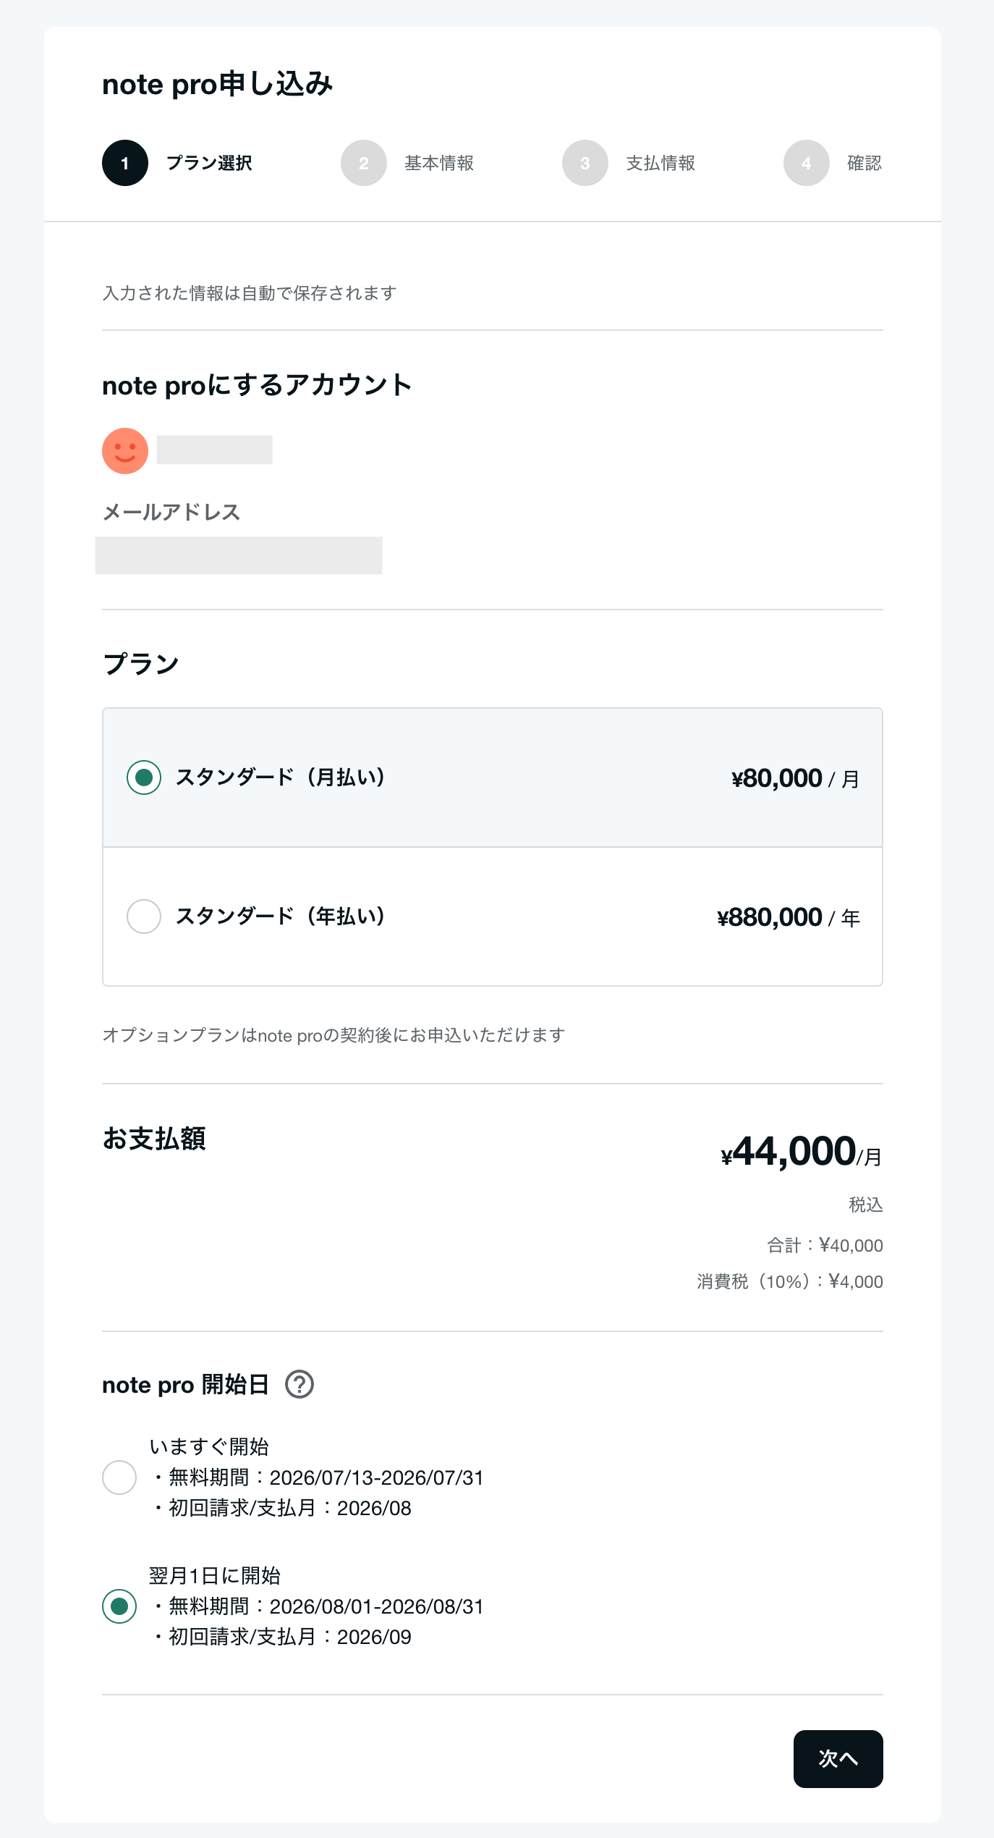Click the ¥880,000 / 年 price row
Viewport: 994px width, 1838px height.
[493, 916]
